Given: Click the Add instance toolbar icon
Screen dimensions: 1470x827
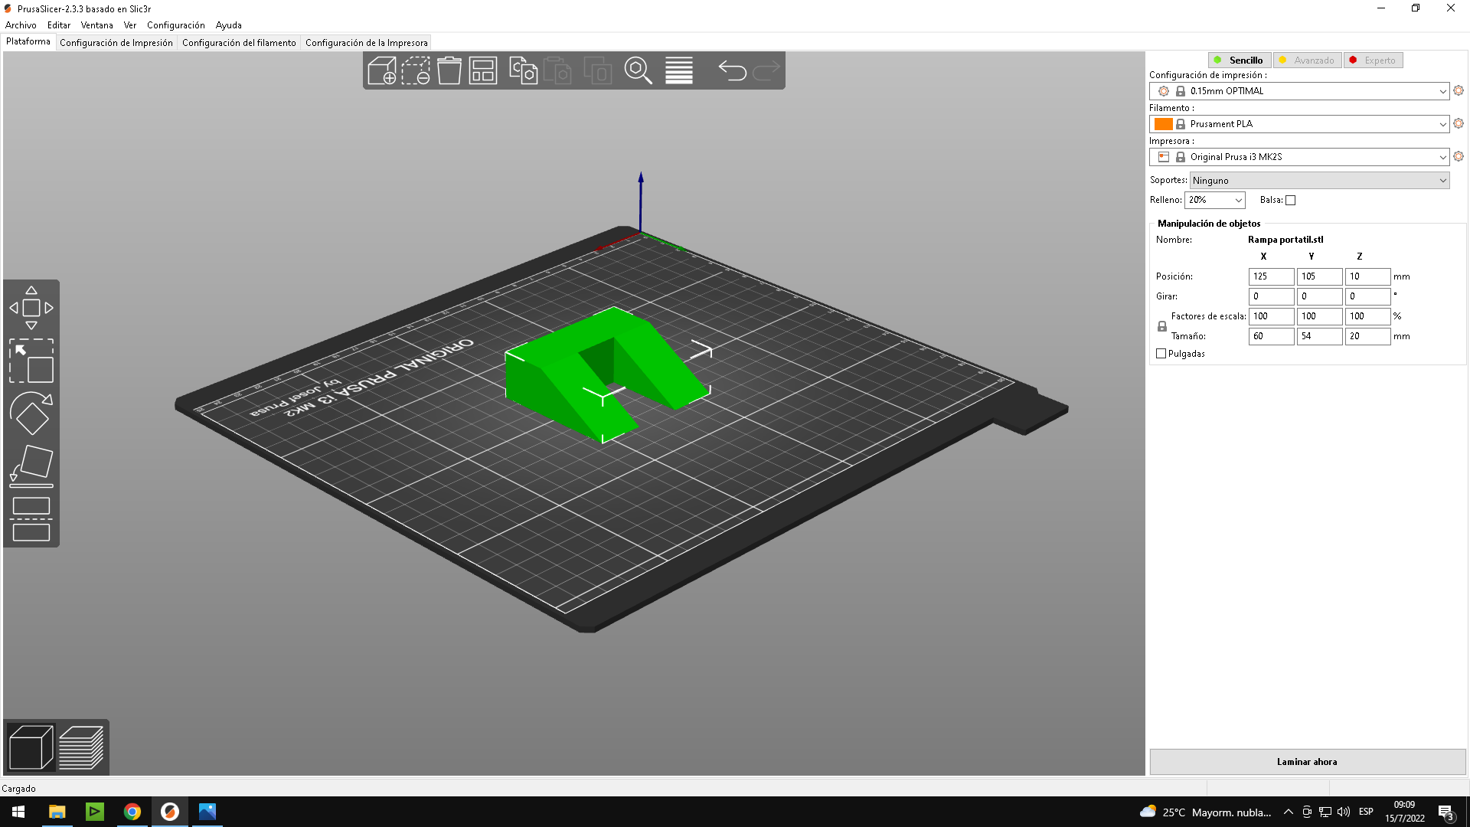Looking at the screenshot, I should tap(597, 70).
